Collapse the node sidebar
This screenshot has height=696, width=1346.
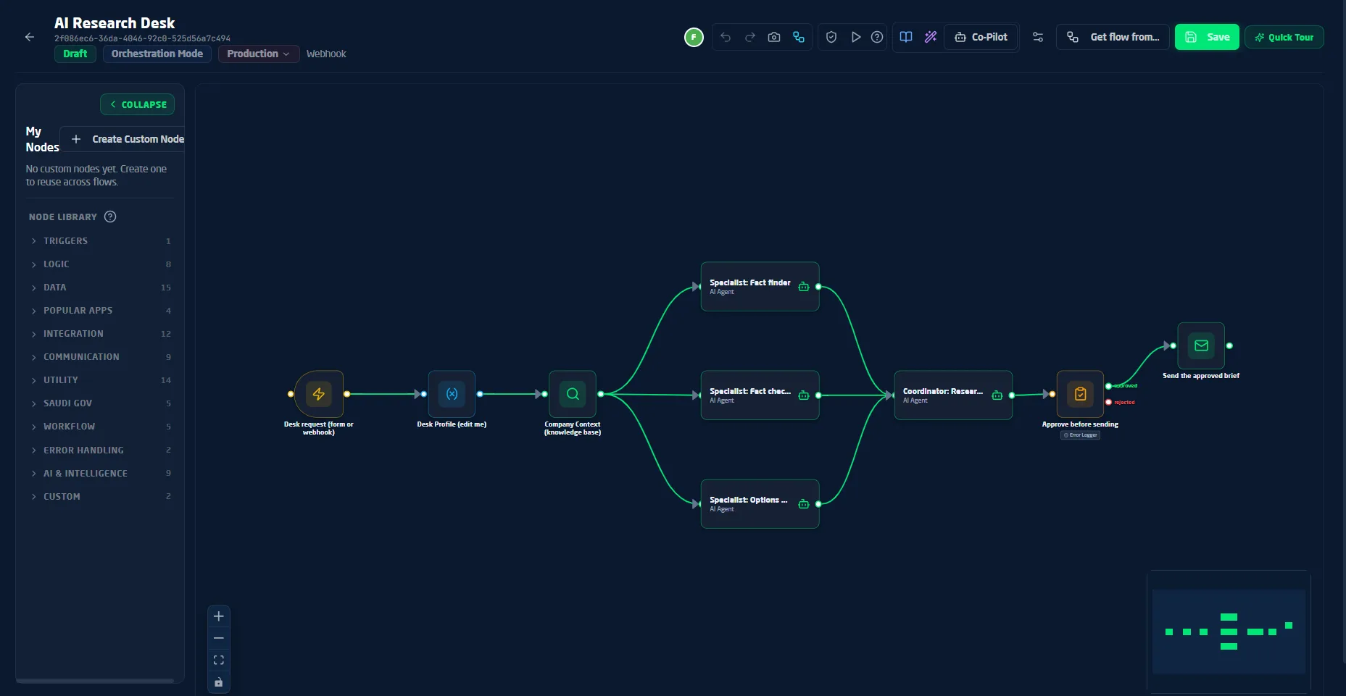137,104
